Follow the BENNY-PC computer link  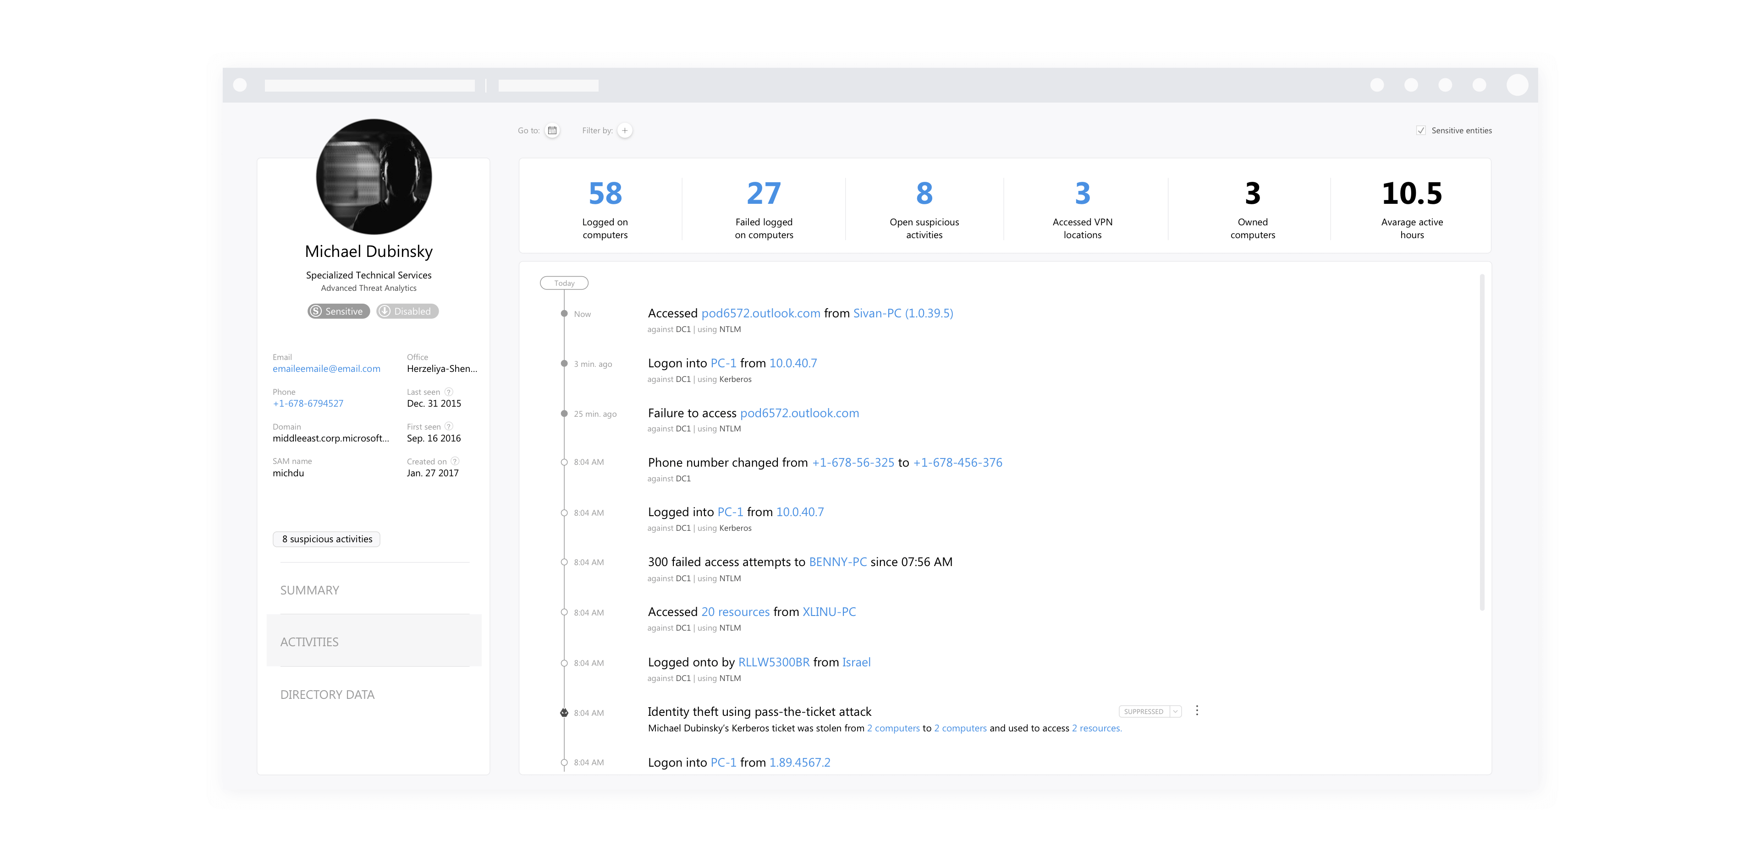(836, 561)
